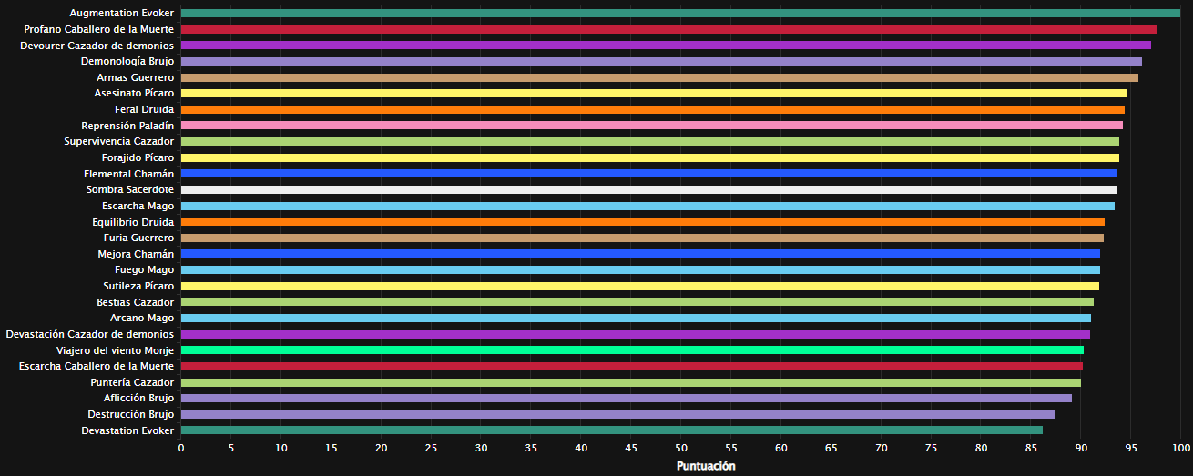This screenshot has height=476, width=1193.
Task: Click the Puntuación axis title
Action: tap(706, 466)
